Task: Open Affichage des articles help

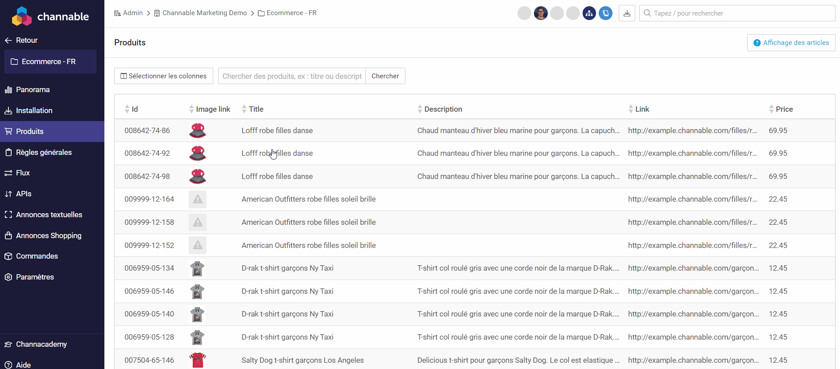Action: click(791, 43)
